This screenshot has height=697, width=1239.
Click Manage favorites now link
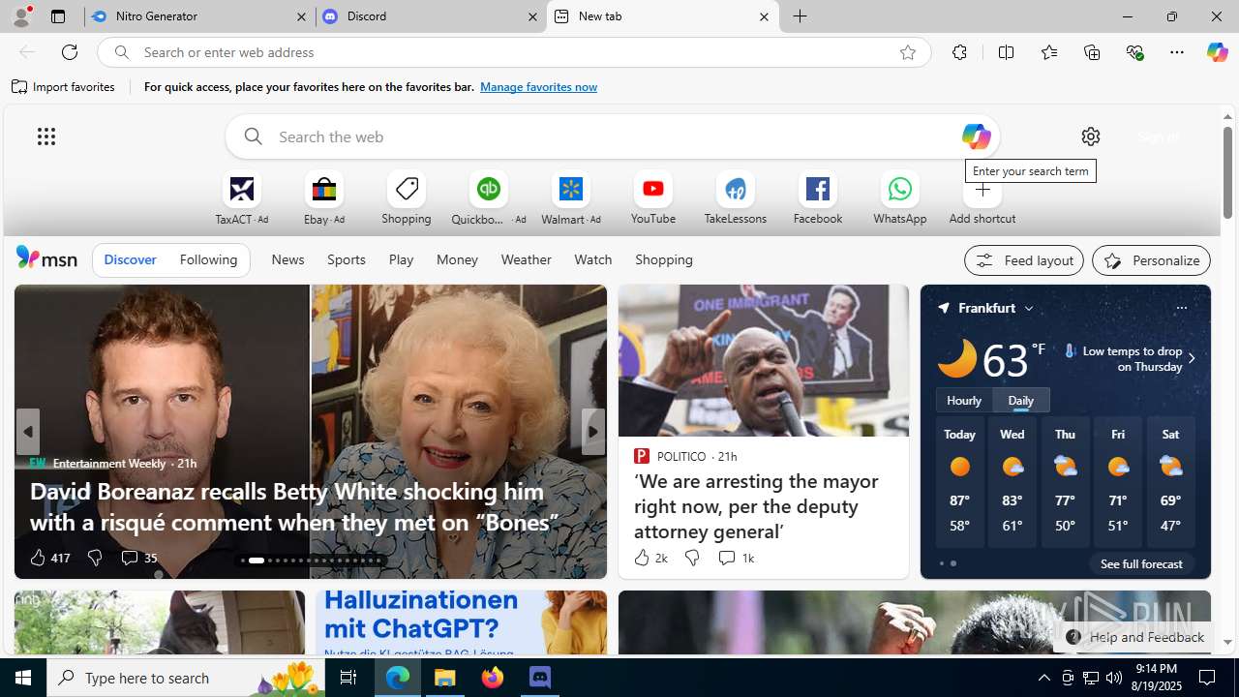coord(538,87)
